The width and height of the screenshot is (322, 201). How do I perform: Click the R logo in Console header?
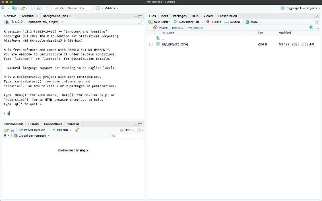pos(6,22)
